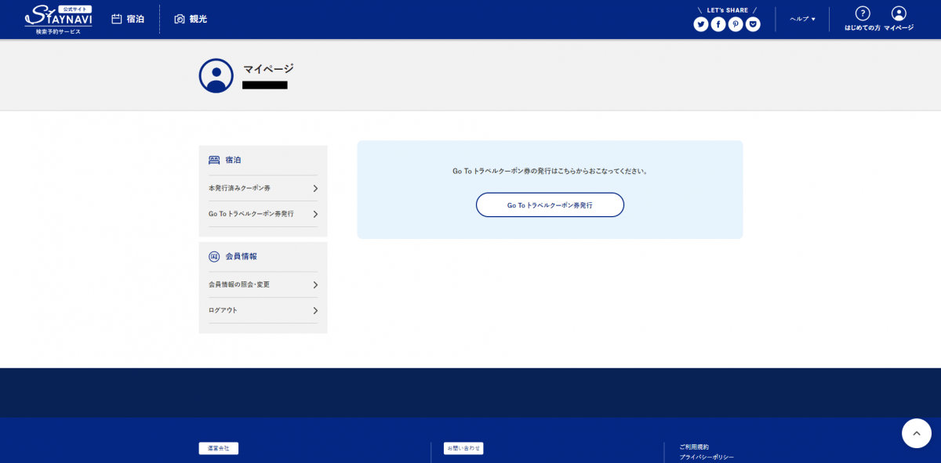Viewport: 941px width, 463px height.
Task: Share page via Facebook icon
Action: click(x=718, y=24)
